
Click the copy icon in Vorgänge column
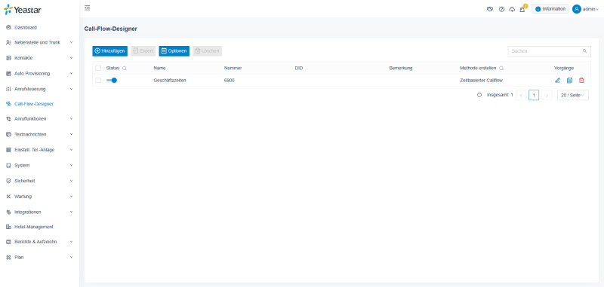tap(569, 81)
